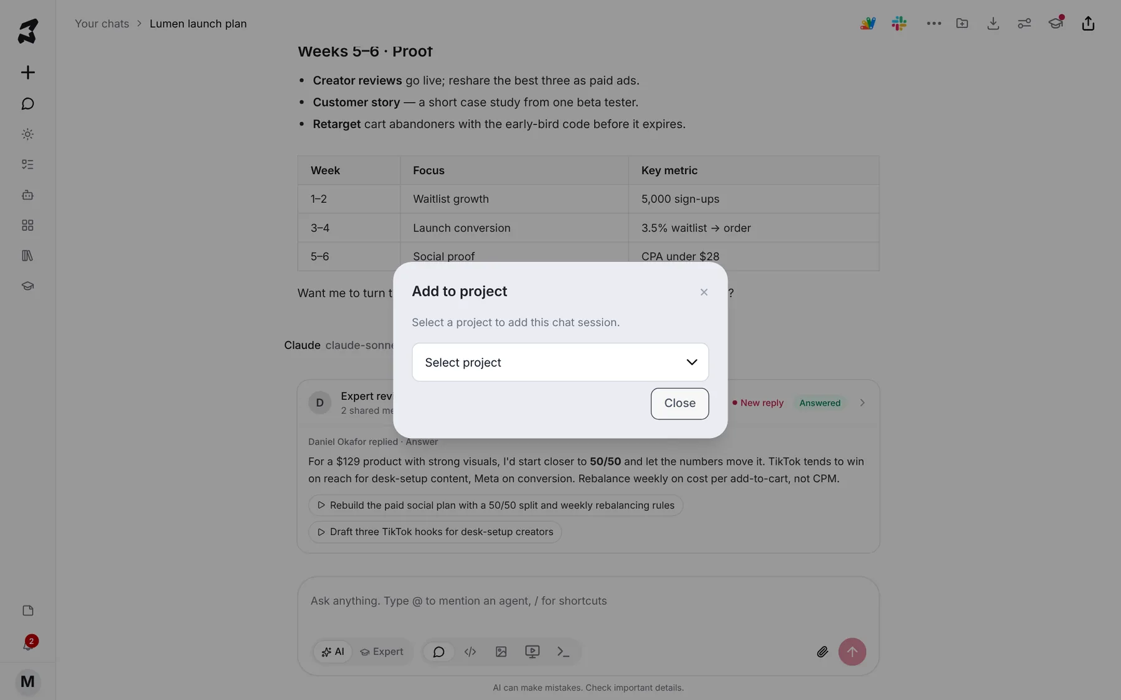Screen dimensions: 1121x700
Task: Click the expert cap icon with red dot
Action: pyautogui.click(x=1056, y=23)
